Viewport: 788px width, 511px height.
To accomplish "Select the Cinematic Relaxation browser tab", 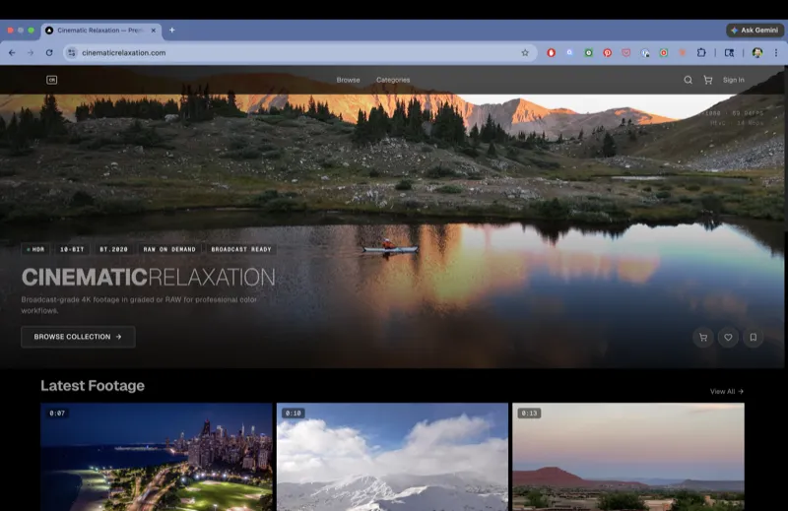I will point(101,31).
